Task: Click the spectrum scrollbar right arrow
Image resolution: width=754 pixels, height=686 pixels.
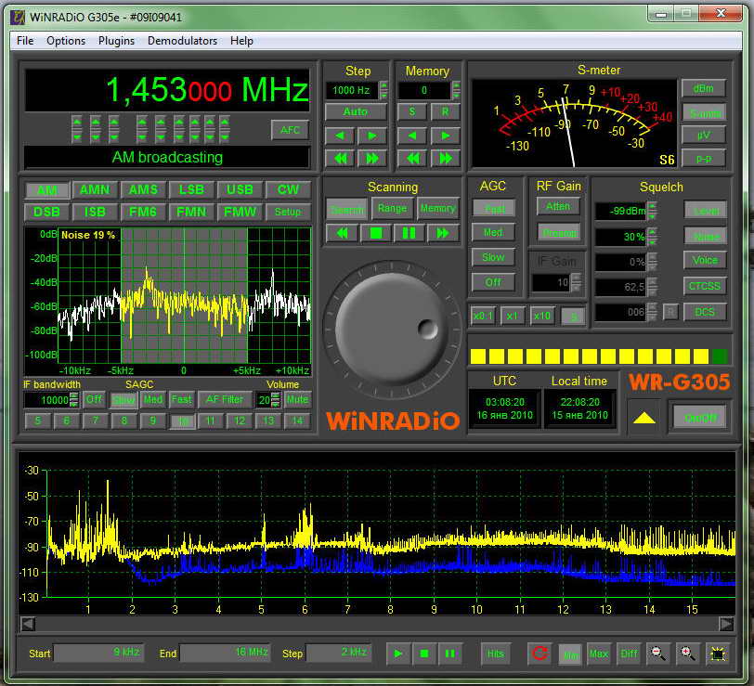Action: (726, 624)
